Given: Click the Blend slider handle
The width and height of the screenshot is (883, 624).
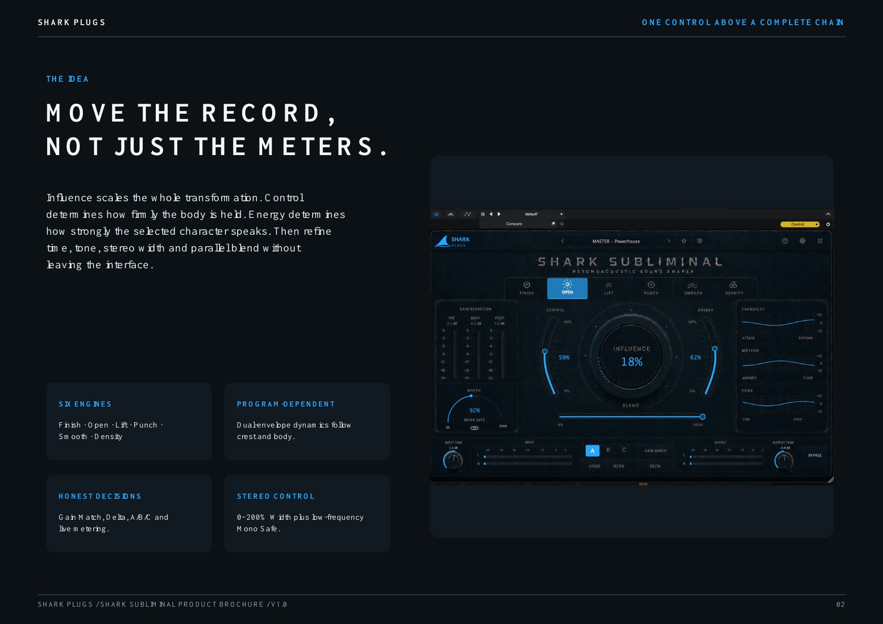Looking at the screenshot, I should [703, 417].
